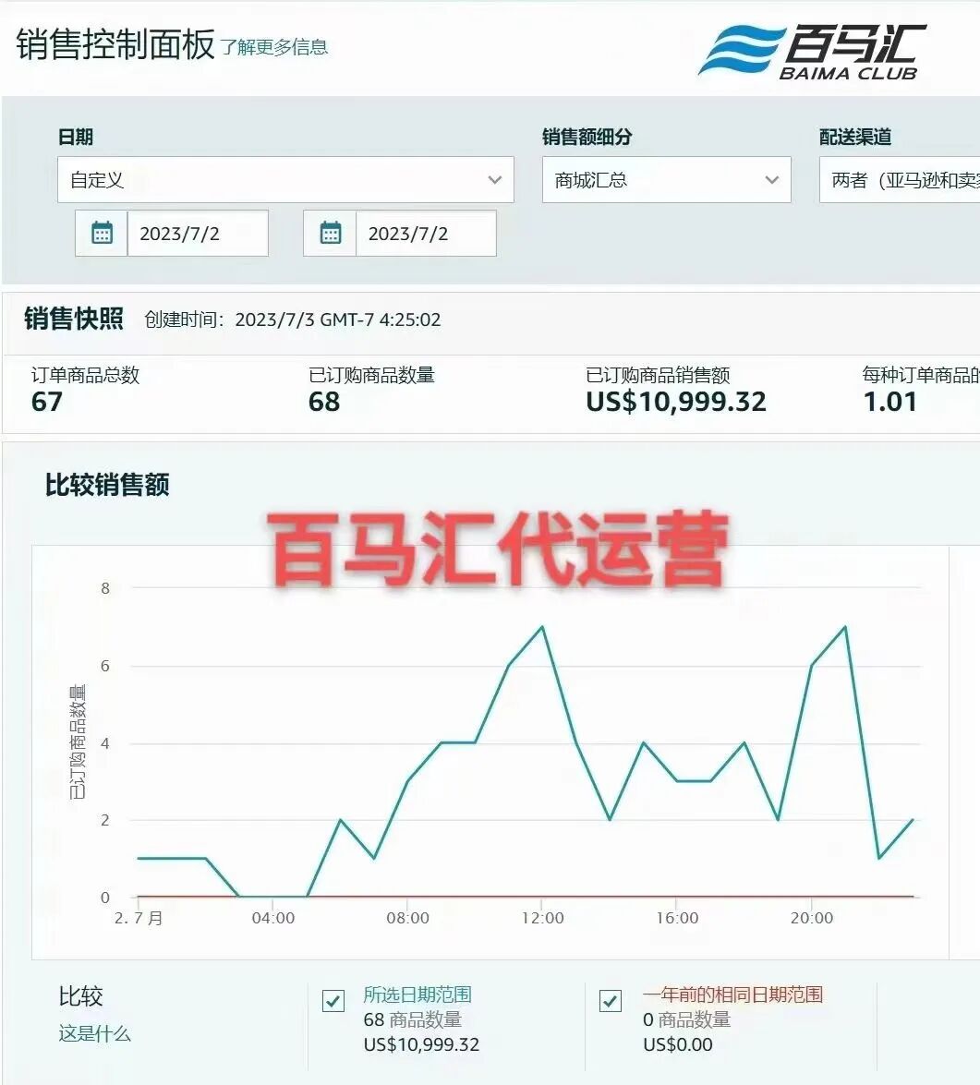Click the end date calendar icon
Screen dimensions: 980x1085
point(331,233)
